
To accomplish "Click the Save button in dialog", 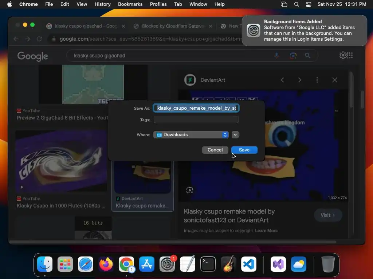I will coord(244,150).
